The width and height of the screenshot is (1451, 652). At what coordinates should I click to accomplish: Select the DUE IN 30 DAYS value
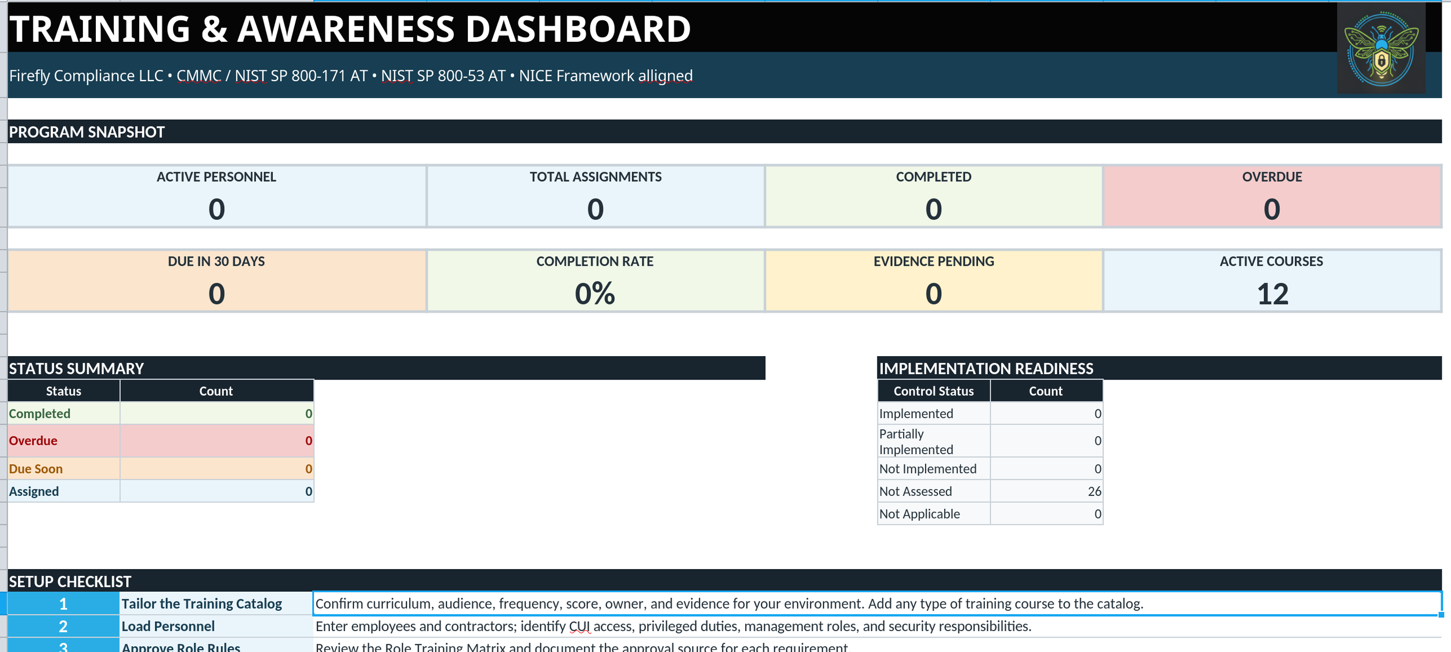tap(217, 294)
